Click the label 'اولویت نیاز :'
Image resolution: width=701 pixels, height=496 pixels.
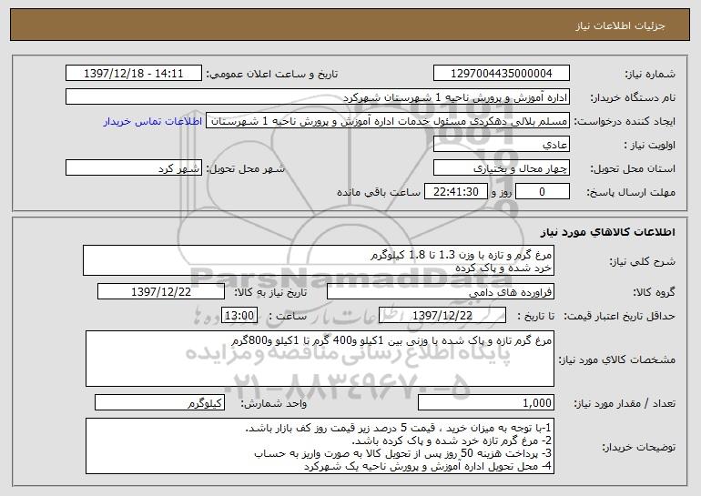coord(650,145)
